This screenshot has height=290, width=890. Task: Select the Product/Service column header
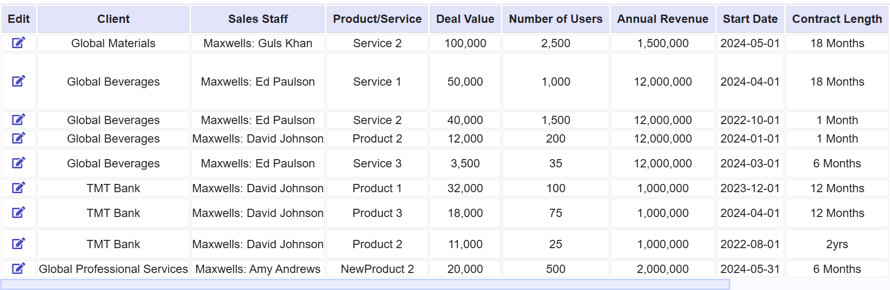(x=377, y=19)
